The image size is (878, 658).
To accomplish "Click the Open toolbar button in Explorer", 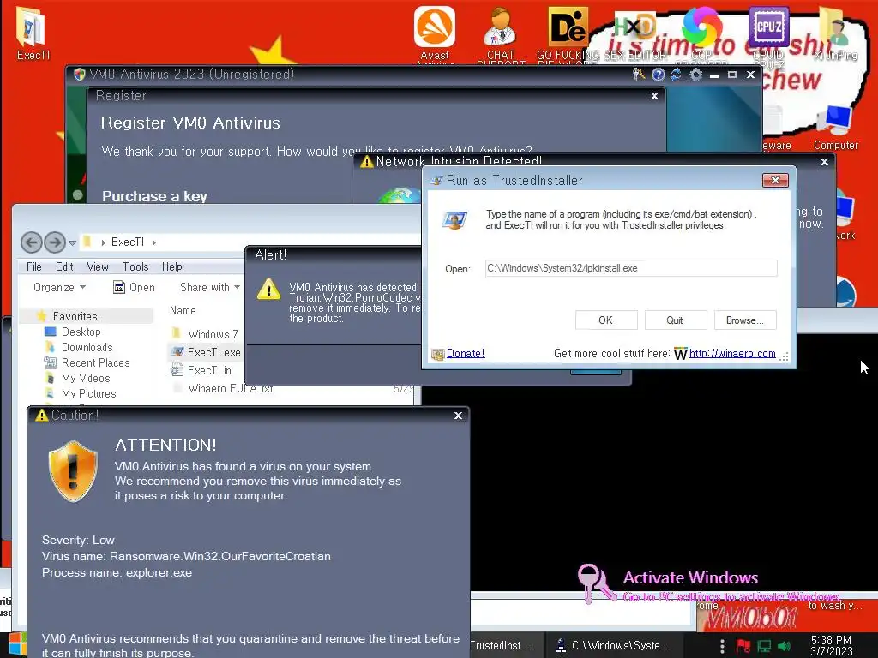I will [135, 287].
